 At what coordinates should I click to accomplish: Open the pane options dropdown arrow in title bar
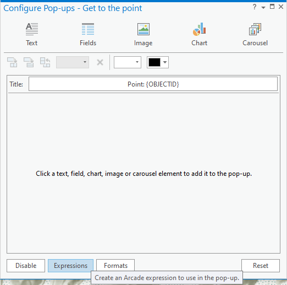click(263, 8)
